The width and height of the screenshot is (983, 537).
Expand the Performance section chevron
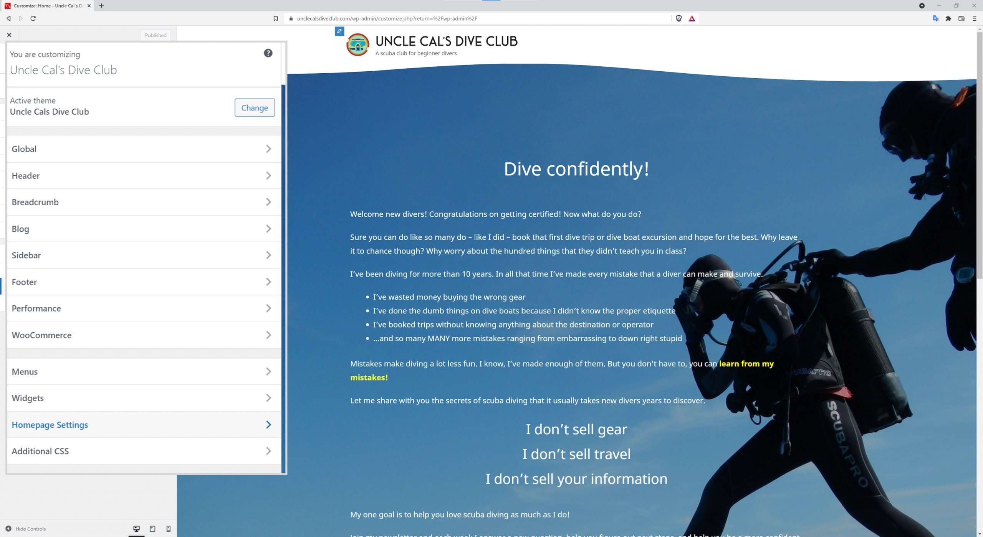(x=268, y=308)
